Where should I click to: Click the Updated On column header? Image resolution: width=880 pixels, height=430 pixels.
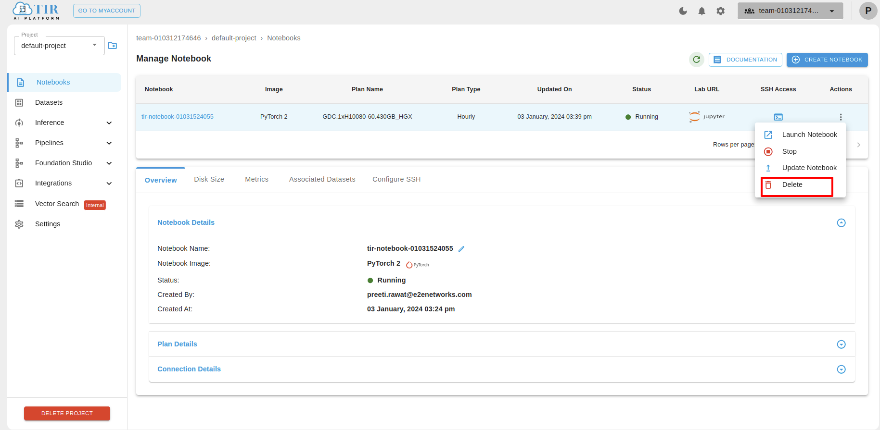coord(554,89)
